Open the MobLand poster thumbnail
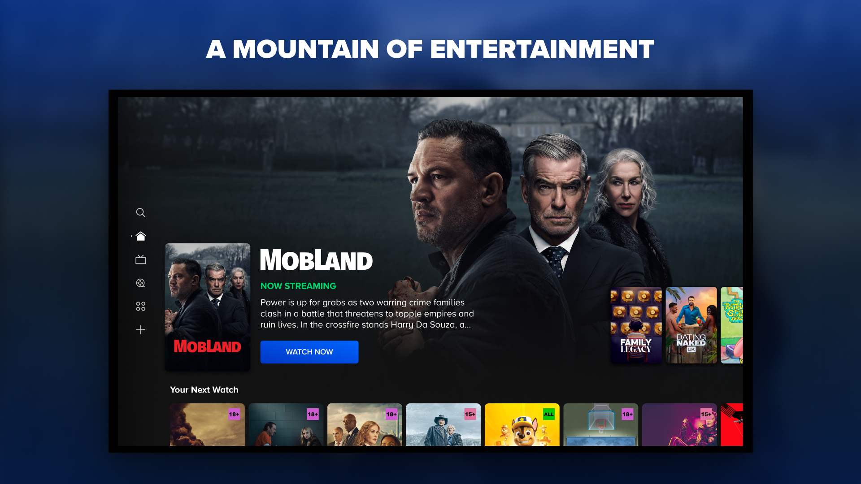861x484 pixels. coord(208,307)
